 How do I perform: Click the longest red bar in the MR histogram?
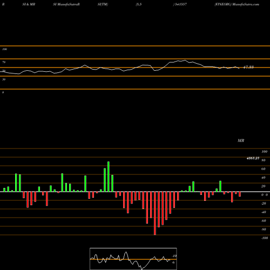[x=155, y=213]
